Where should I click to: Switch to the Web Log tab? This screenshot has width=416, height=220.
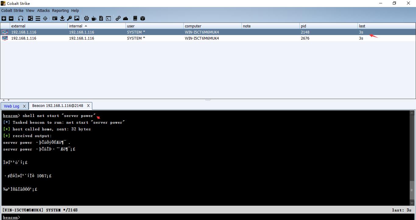point(12,106)
